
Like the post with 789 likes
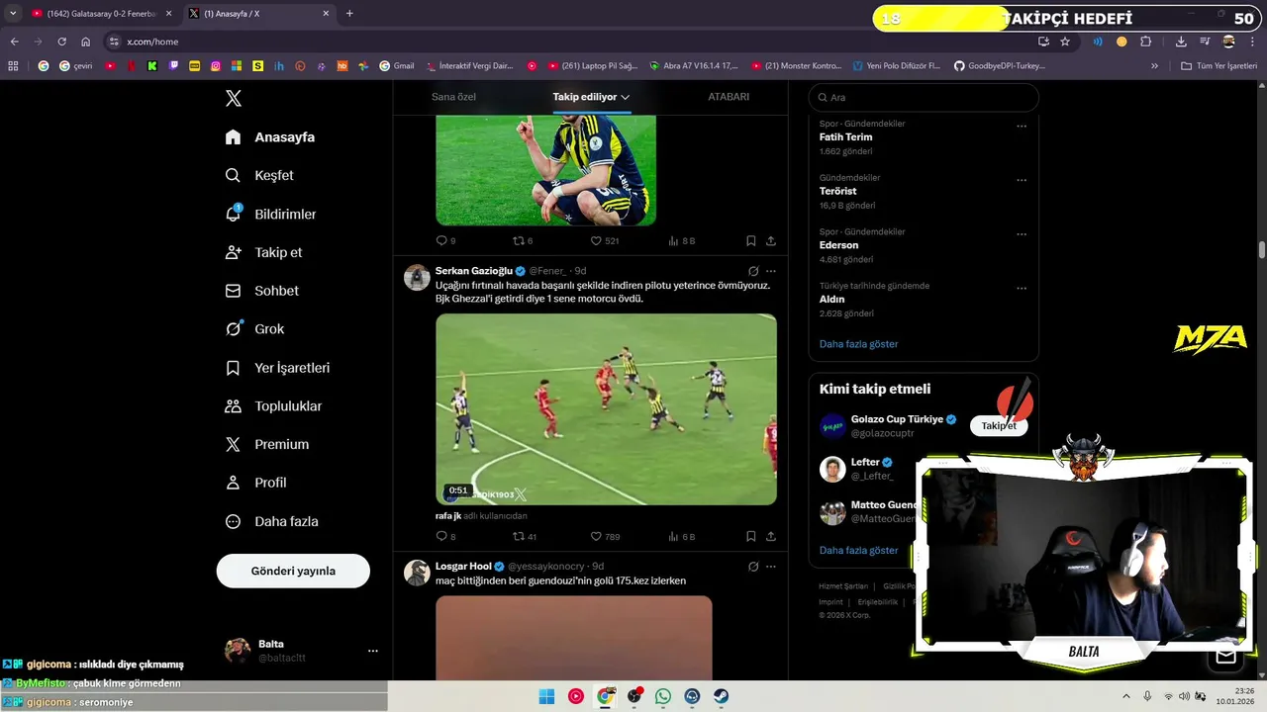[604, 536]
